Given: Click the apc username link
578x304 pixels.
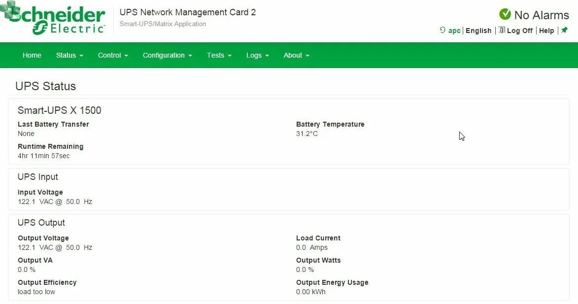Looking at the screenshot, I should [x=454, y=31].
